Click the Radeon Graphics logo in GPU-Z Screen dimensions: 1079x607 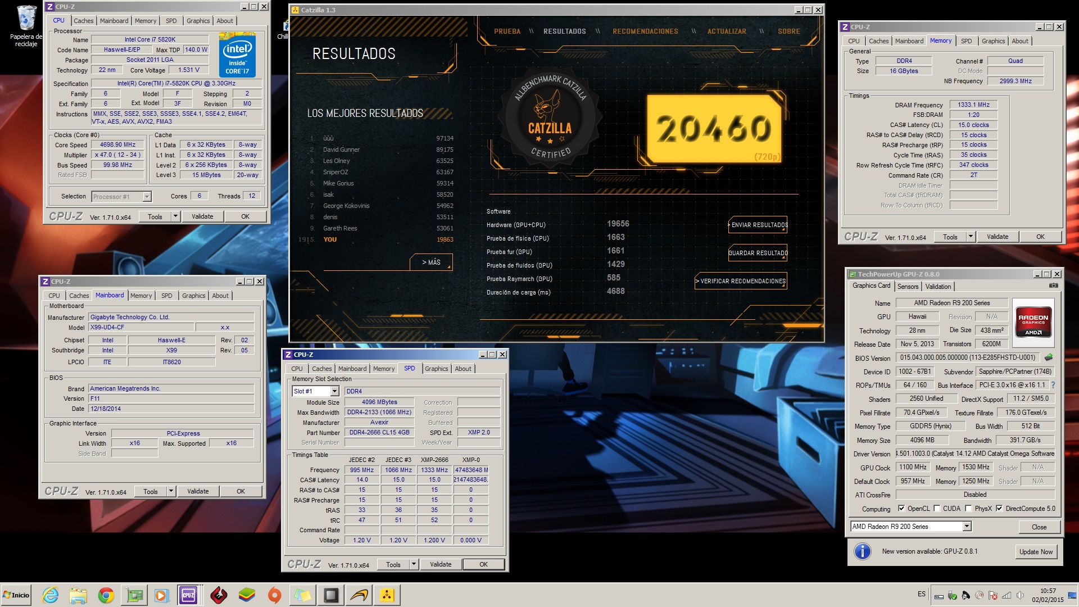[x=1033, y=321]
